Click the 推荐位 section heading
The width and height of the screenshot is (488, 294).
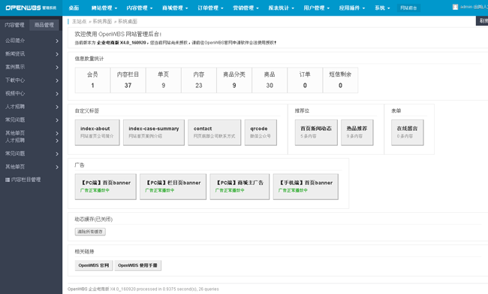coord(302,111)
